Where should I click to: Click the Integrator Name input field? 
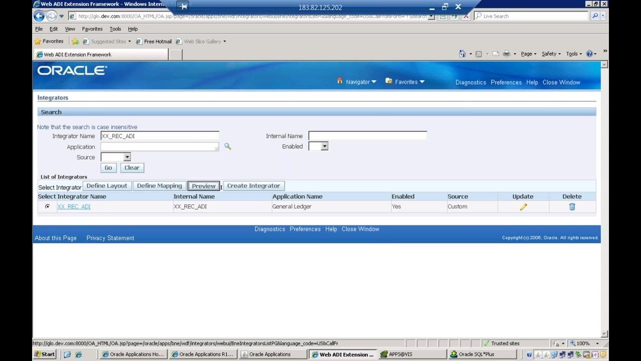point(160,136)
